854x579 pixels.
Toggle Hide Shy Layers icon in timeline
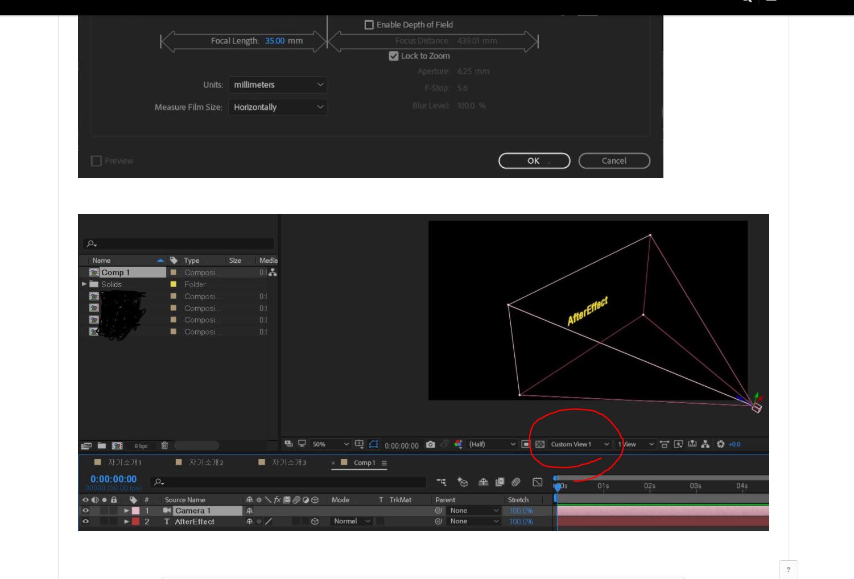[483, 482]
